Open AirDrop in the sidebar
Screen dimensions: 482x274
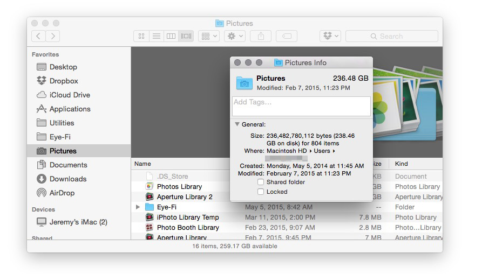coord(62,193)
